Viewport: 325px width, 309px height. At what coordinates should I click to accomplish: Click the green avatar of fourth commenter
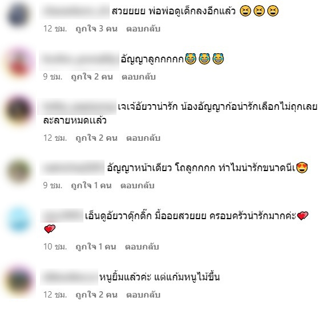click(x=19, y=171)
